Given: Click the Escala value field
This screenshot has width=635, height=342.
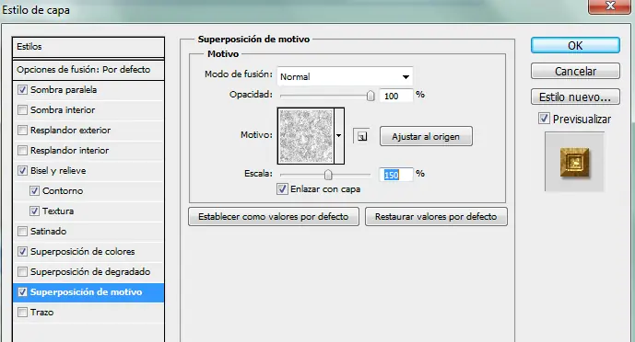Looking at the screenshot, I should 396,175.
